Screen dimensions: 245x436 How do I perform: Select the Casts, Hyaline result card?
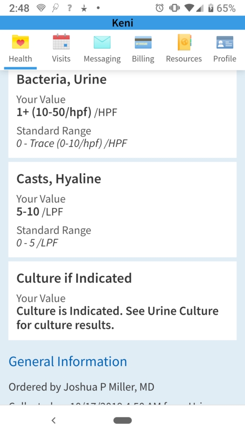[122, 210]
